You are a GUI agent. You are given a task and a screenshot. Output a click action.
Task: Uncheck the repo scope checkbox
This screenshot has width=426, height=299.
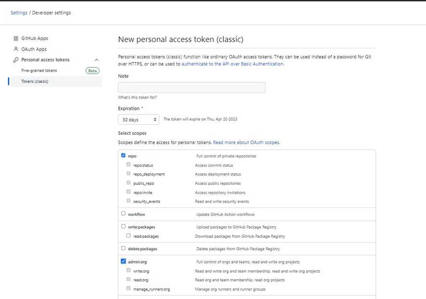(124, 156)
